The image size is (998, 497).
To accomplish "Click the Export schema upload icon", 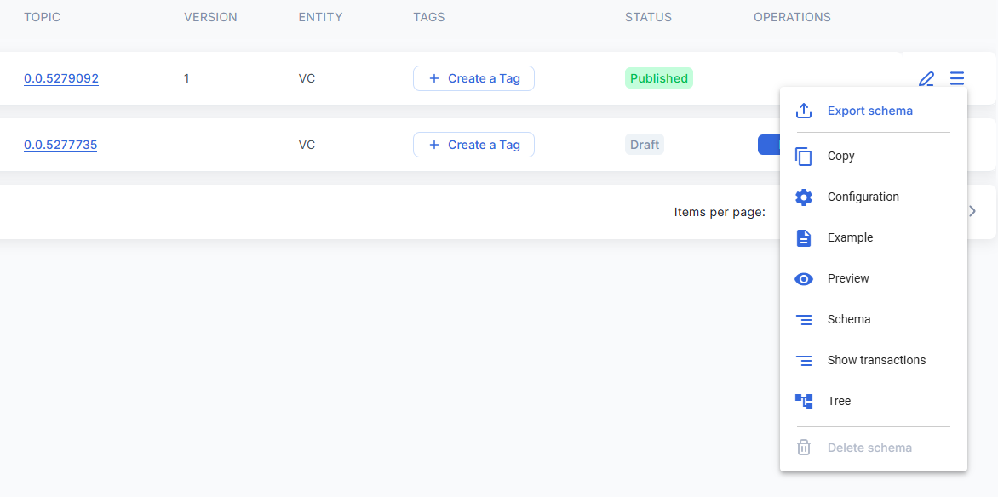I will click(x=804, y=111).
